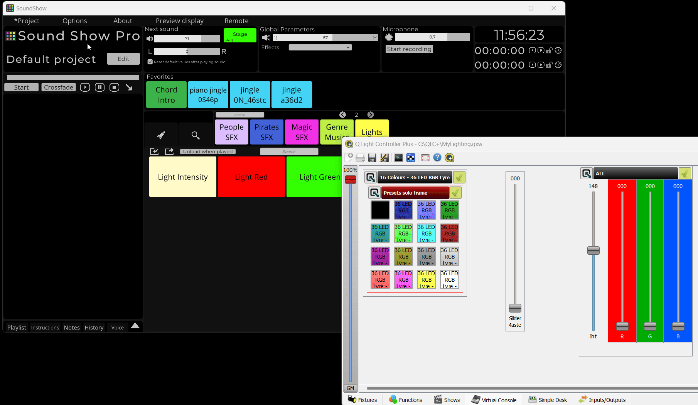The image size is (698, 405).
Task: Toggle the first timer lock icon
Action: click(x=550, y=50)
